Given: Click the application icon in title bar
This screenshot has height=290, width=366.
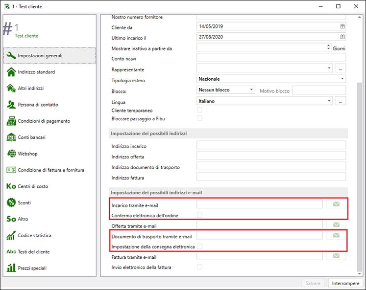Looking at the screenshot, I should tap(7, 6).
